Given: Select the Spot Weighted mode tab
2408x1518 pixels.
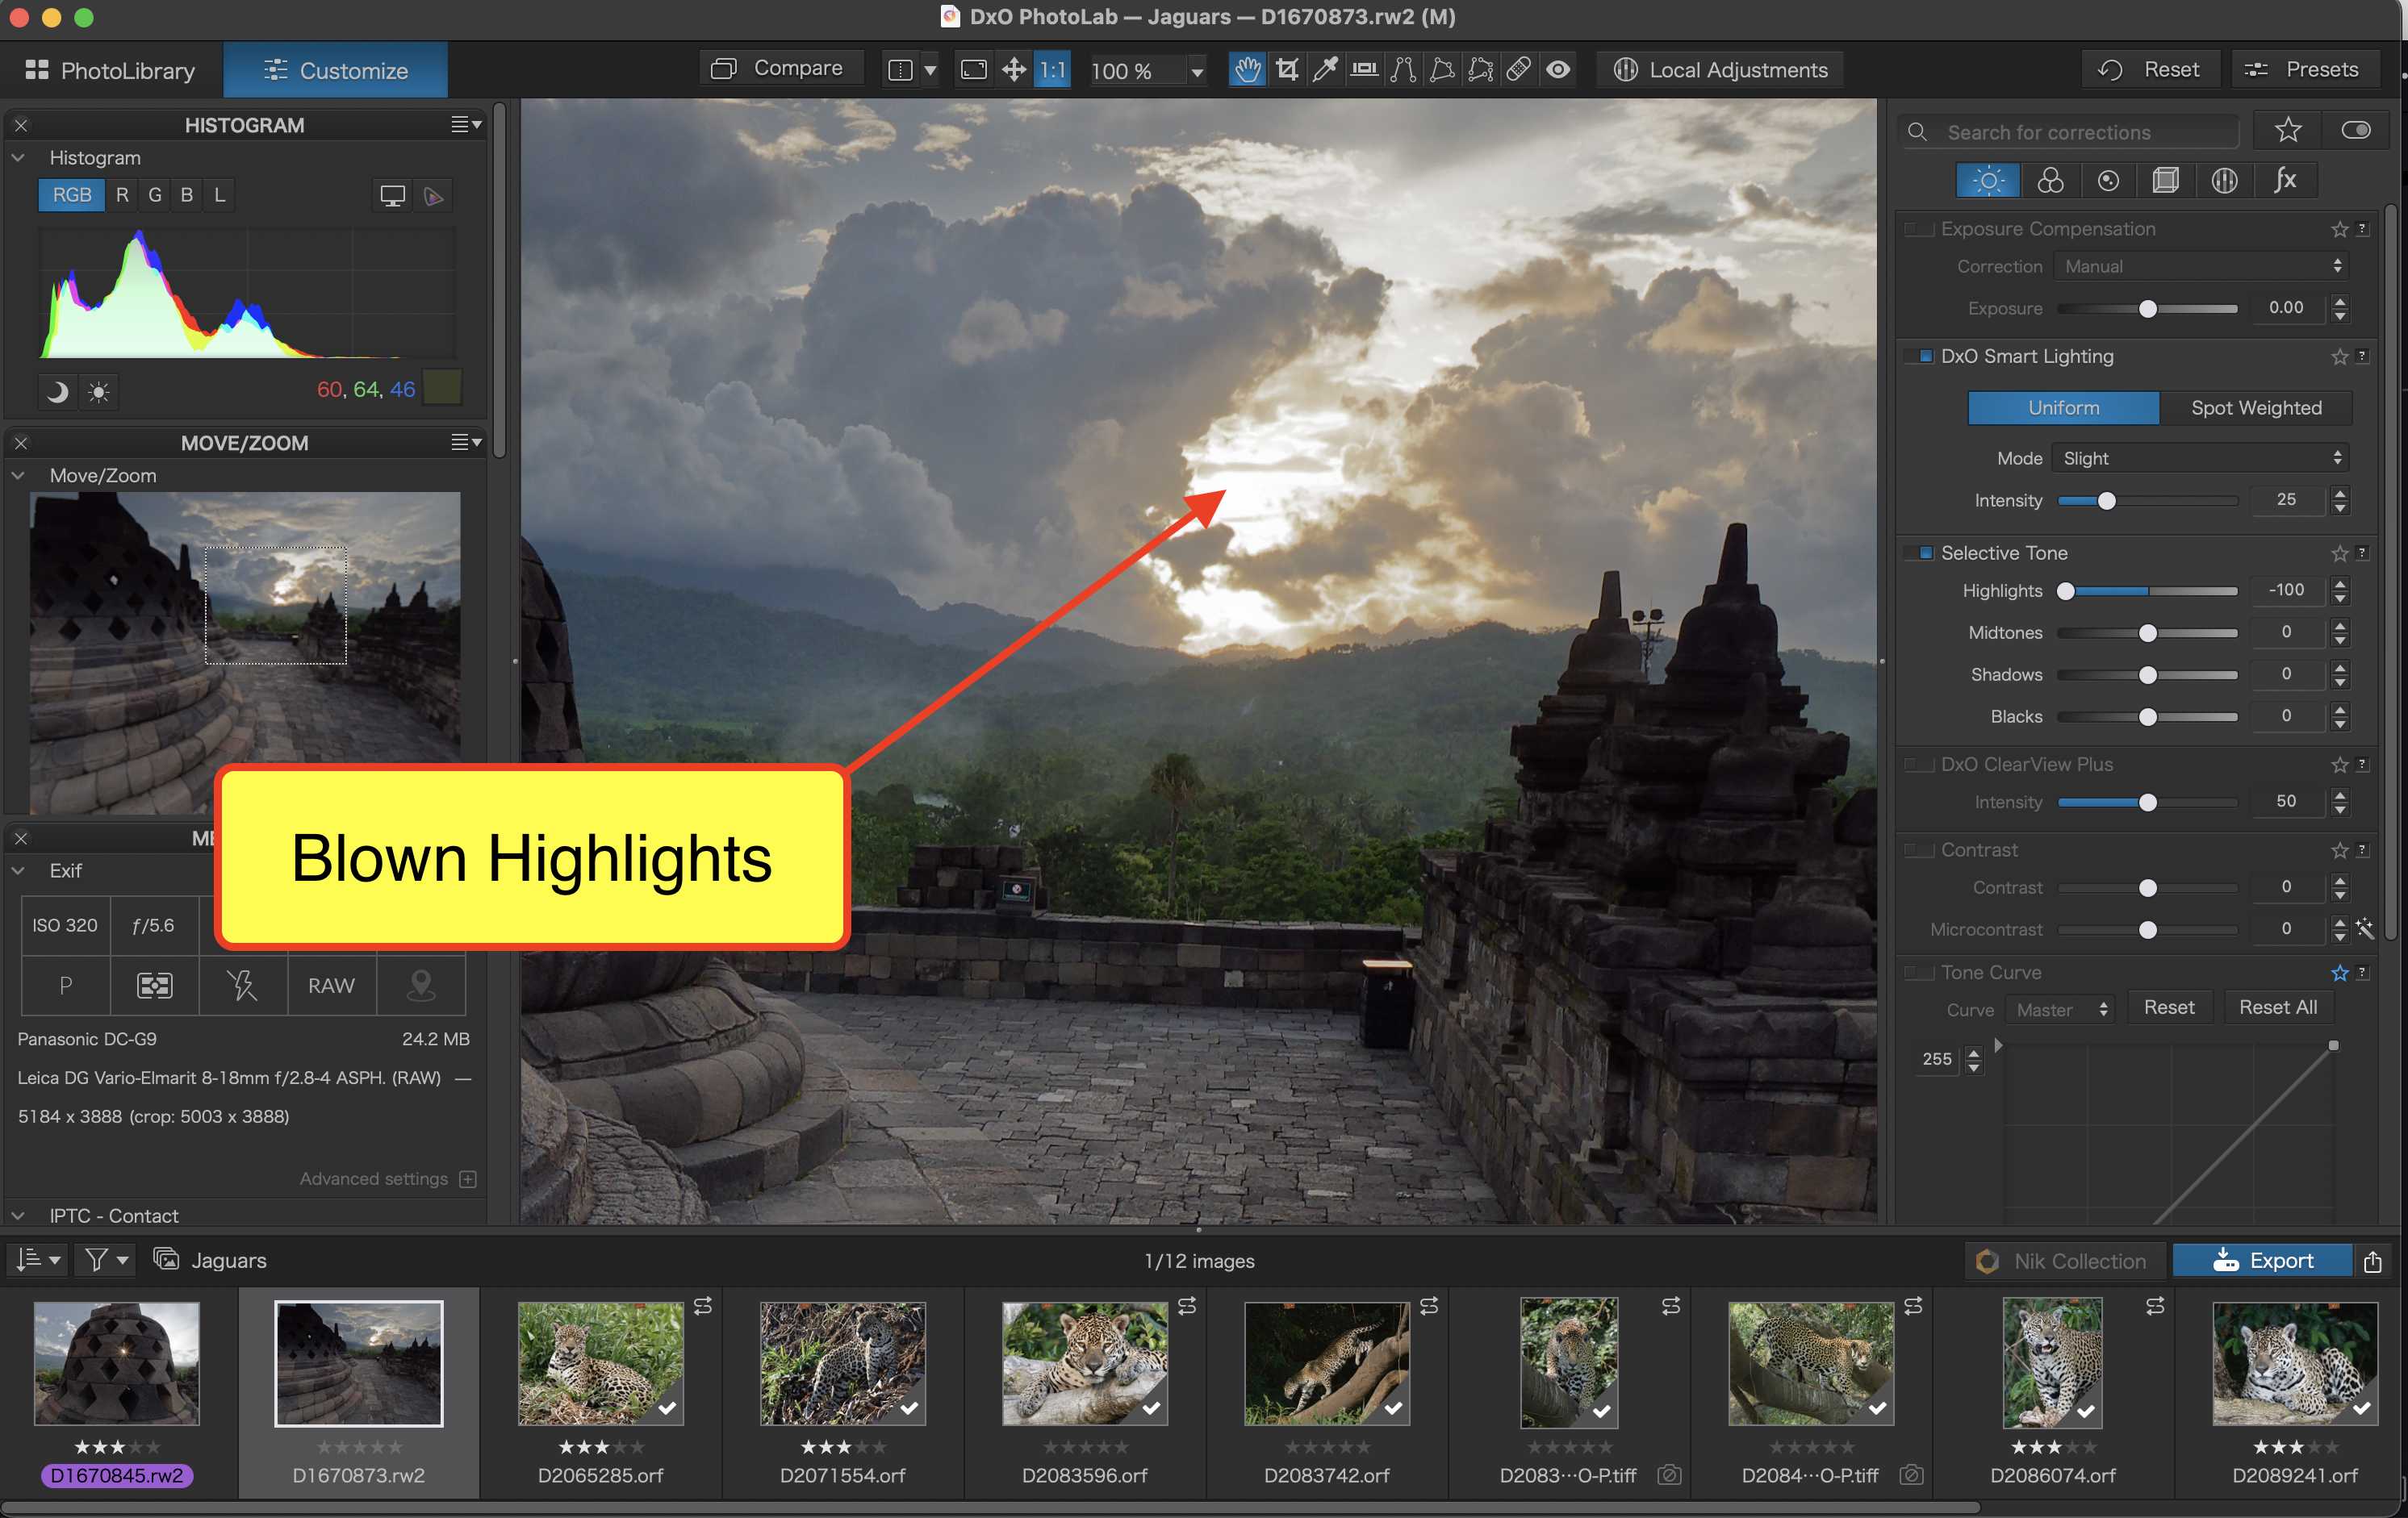Looking at the screenshot, I should coord(2256,408).
